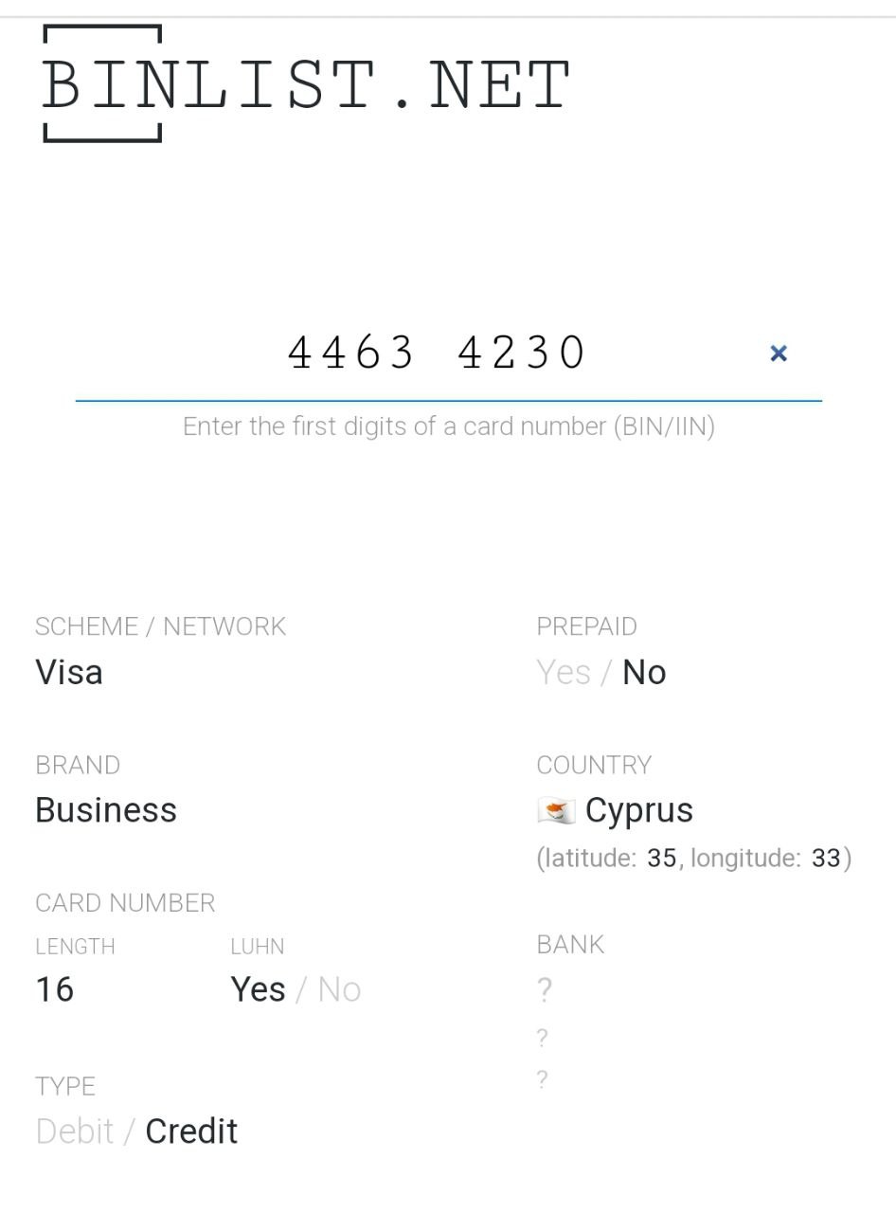896x1213 pixels.
Task: Click the "Visa" scheme value
Action: [x=69, y=673]
